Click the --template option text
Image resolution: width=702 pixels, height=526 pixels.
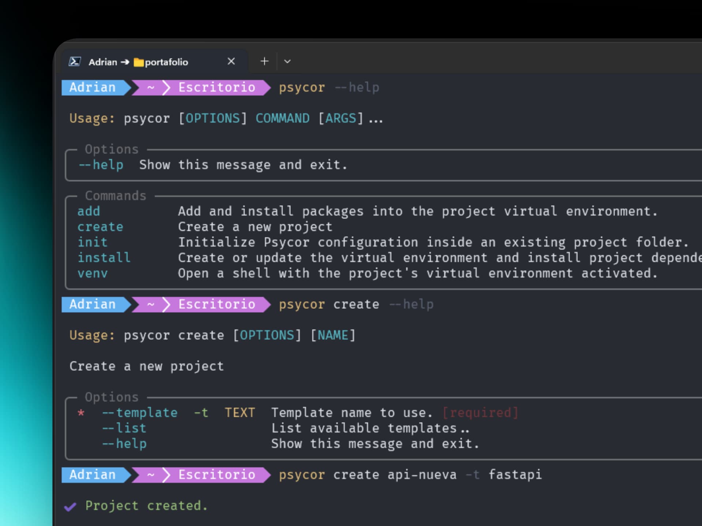pyautogui.click(x=140, y=413)
